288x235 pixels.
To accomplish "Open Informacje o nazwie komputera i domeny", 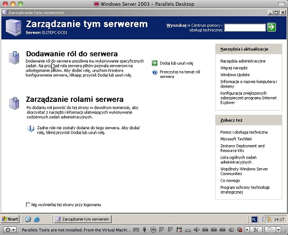I will [249, 84].
